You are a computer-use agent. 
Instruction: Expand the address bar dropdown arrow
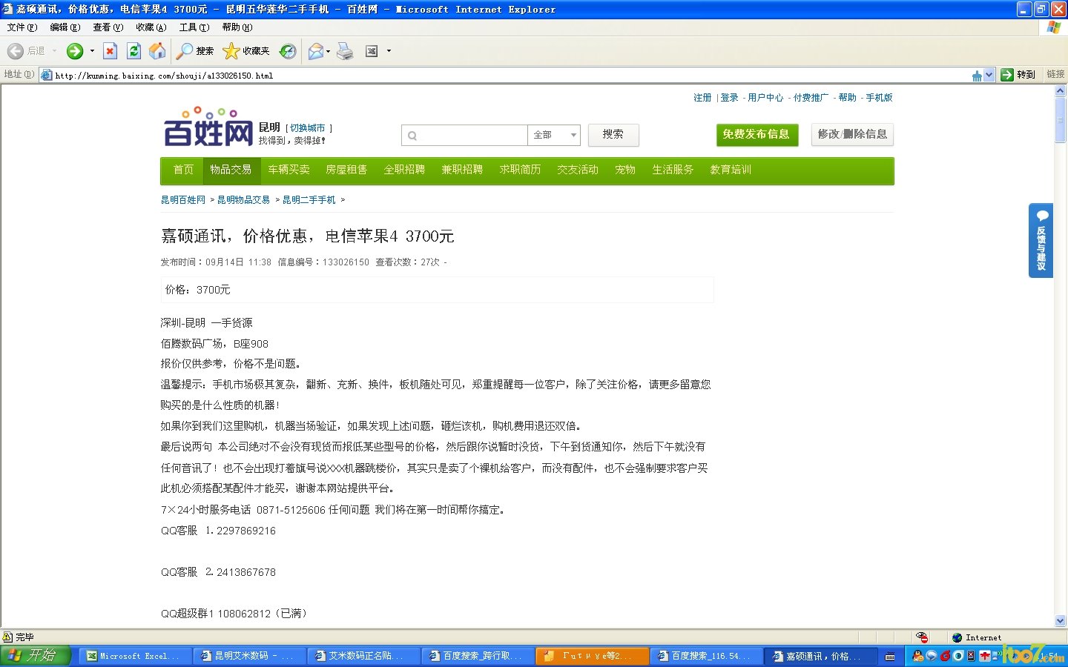pyautogui.click(x=989, y=75)
